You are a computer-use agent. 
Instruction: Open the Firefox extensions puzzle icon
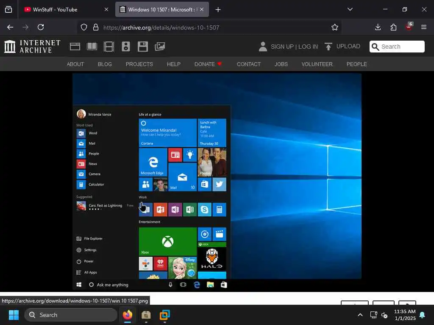(393, 27)
